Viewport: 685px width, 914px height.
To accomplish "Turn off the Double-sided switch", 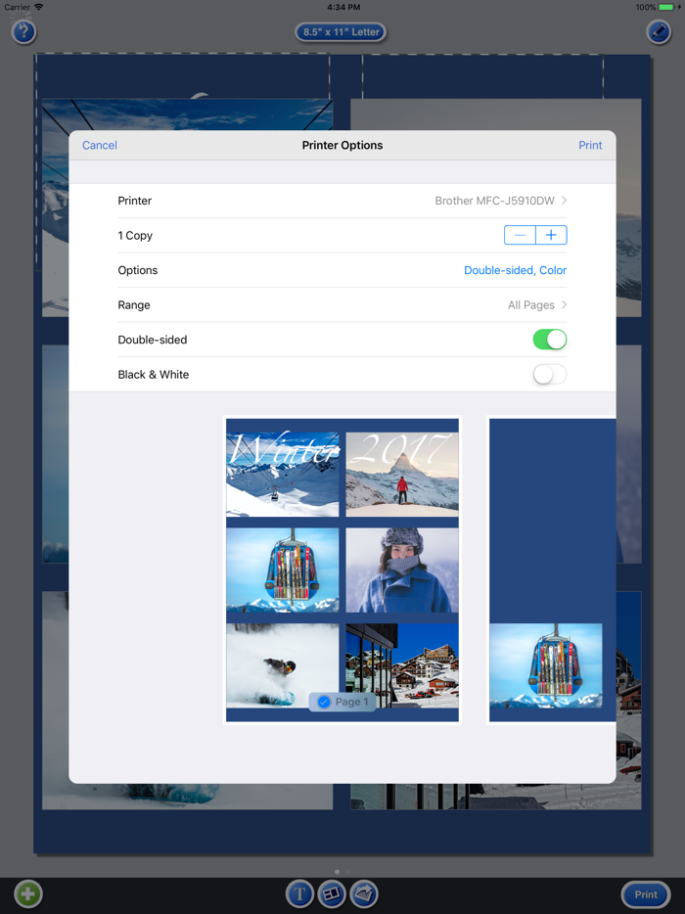I will click(550, 340).
